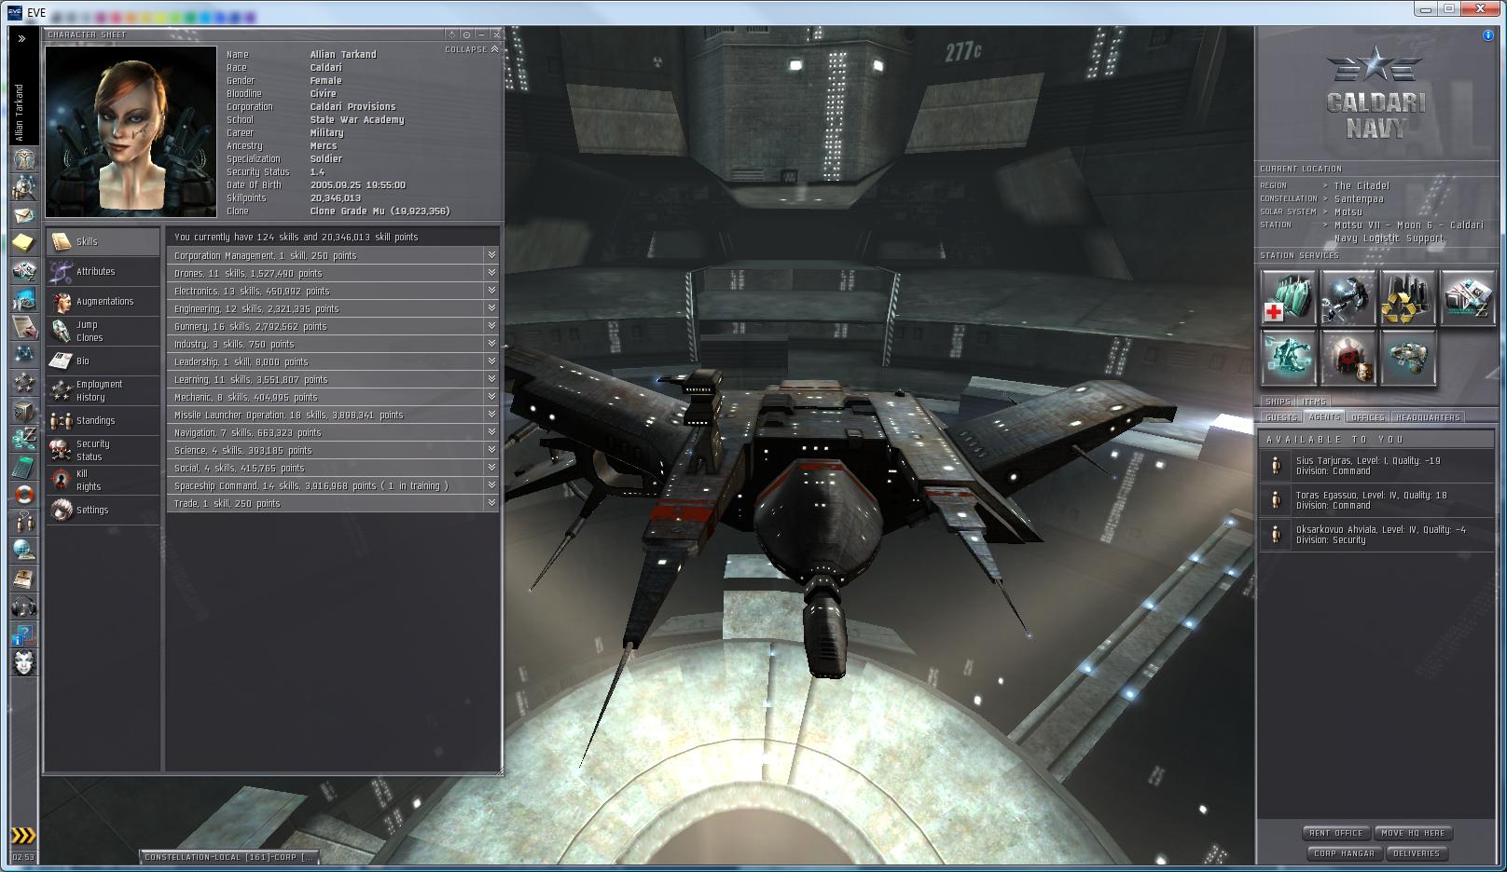Click the Move HQ Here button
The image size is (1507, 872).
pos(1414,833)
